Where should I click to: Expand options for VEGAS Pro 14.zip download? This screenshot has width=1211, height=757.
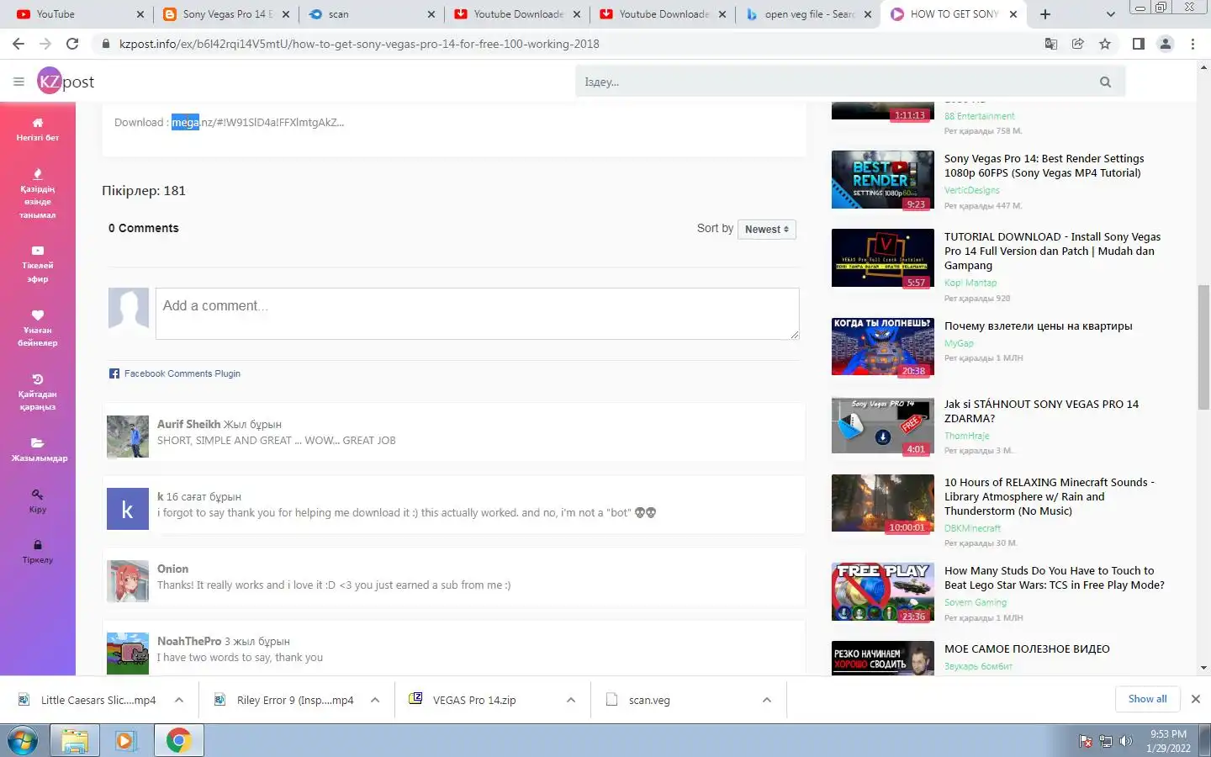pyautogui.click(x=571, y=700)
